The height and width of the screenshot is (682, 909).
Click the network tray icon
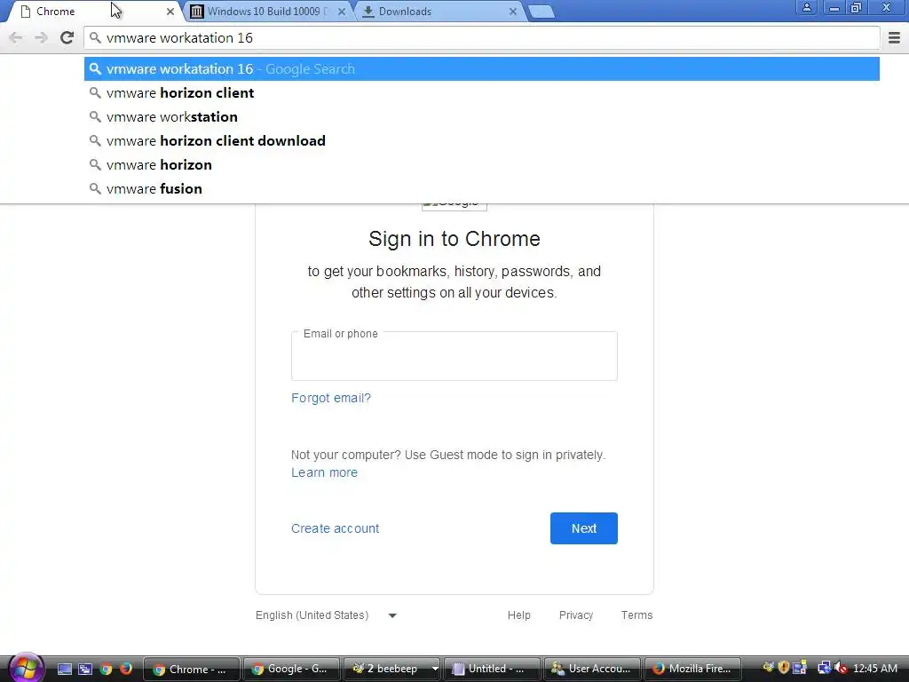[824, 668]
